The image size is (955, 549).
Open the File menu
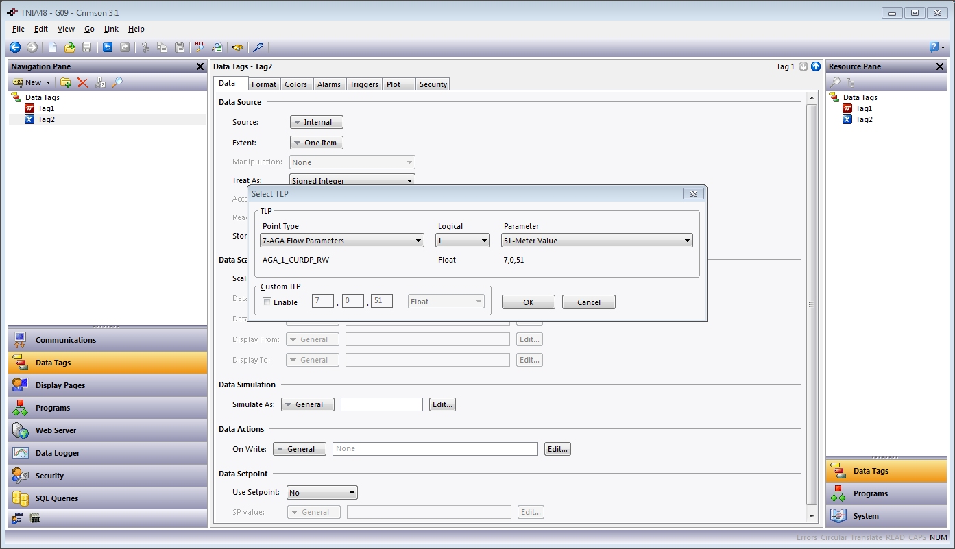coord(19,29)
